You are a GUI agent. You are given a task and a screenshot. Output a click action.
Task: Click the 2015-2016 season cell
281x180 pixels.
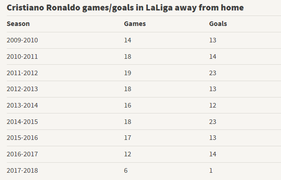click(22, 138)
